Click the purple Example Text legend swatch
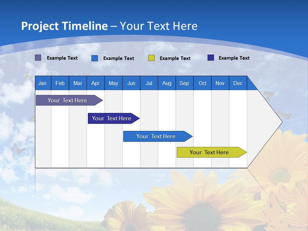 pos(38,58)
